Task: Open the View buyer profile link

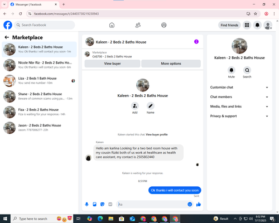Action: click(x=157, y=134)
